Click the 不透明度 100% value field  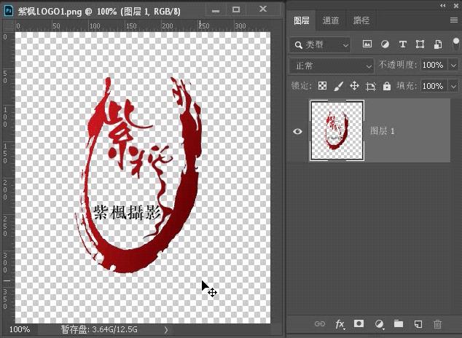pyautogui.click(x=434, y=65)
